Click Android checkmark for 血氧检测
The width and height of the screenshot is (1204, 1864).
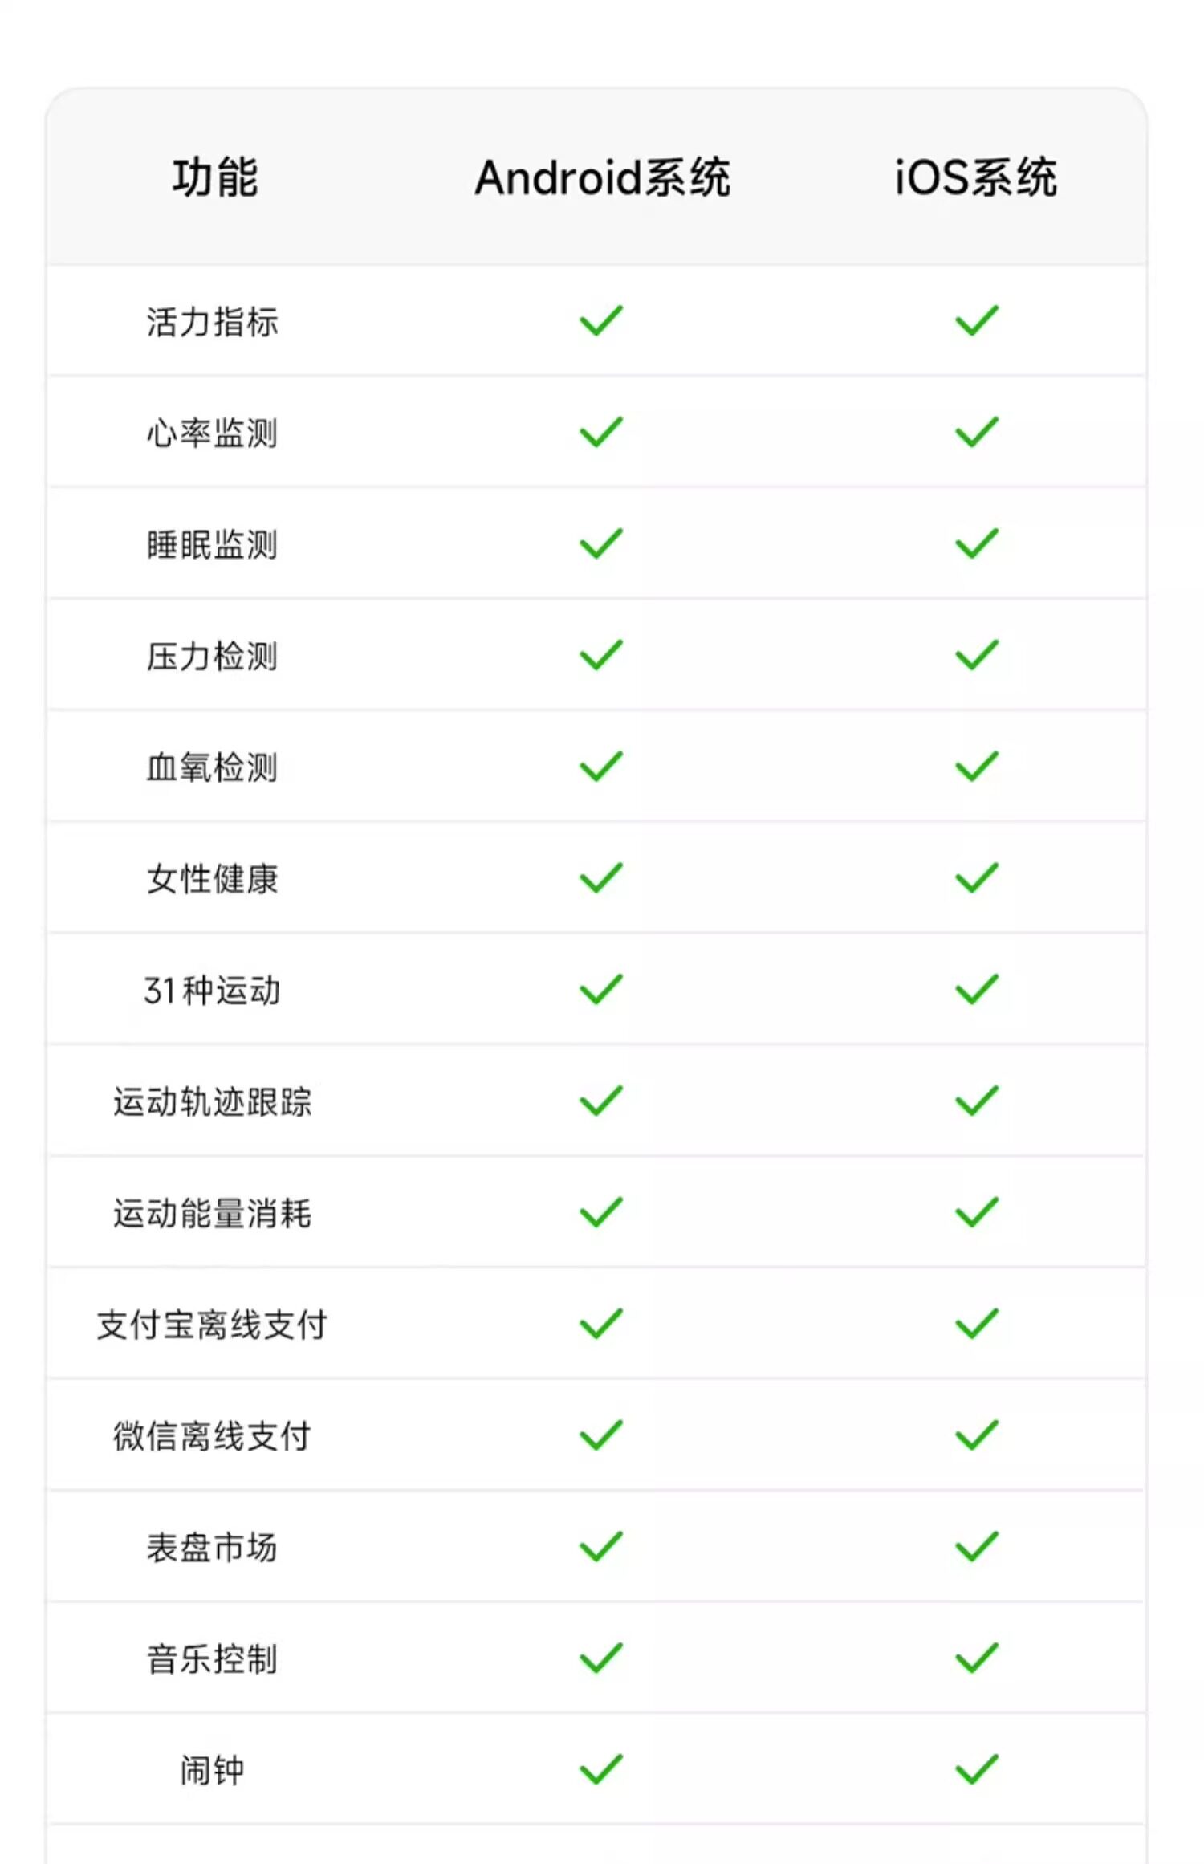[x=601, y=767]
